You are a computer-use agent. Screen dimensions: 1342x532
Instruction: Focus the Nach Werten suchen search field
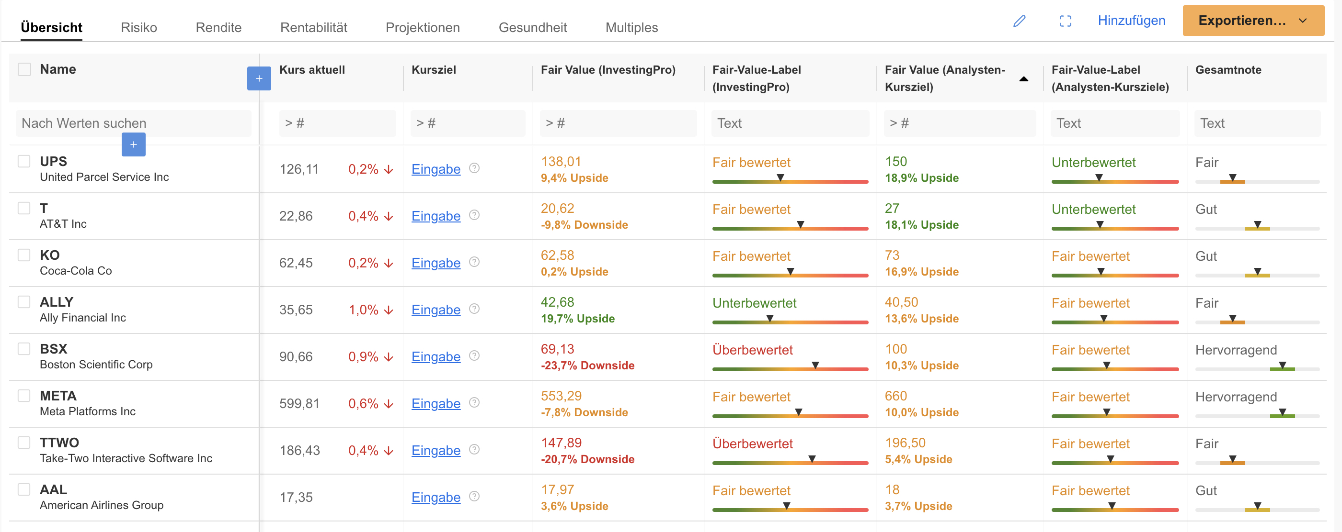click(133, 123)
